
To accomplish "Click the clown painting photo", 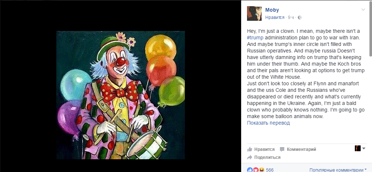I will [x=121, y=95].
